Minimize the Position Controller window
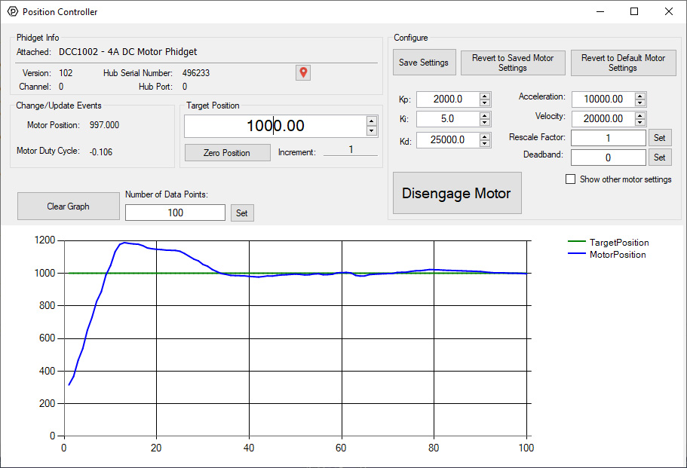Screen dimensions: 687x468 600,12
